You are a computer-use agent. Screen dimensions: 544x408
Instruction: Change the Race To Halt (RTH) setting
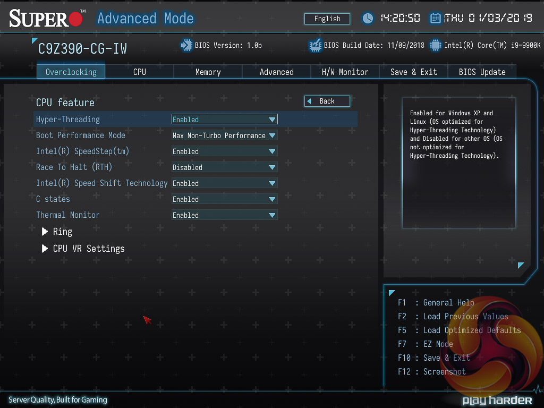point(224,167)
